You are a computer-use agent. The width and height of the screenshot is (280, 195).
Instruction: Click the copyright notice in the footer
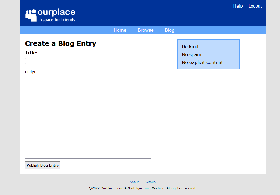click(142, 188)
